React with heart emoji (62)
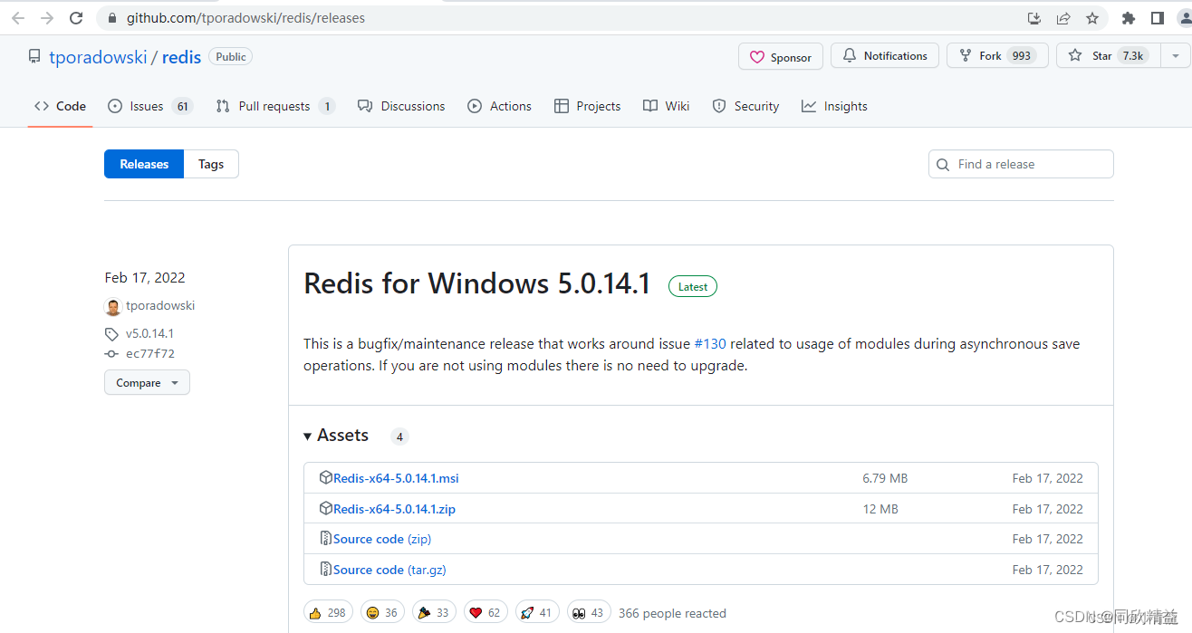The width and height of the screenshot is (1192, 633). [x=485, y=613]
